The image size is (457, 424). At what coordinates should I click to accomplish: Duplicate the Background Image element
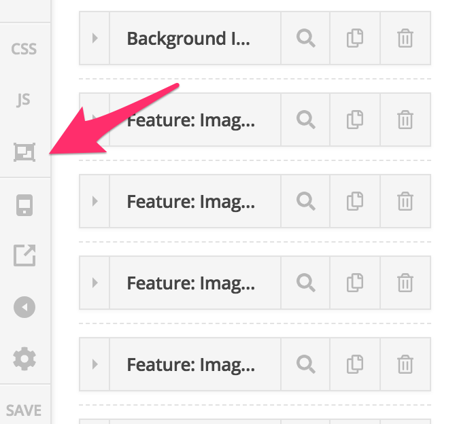(x=355, y=38)
